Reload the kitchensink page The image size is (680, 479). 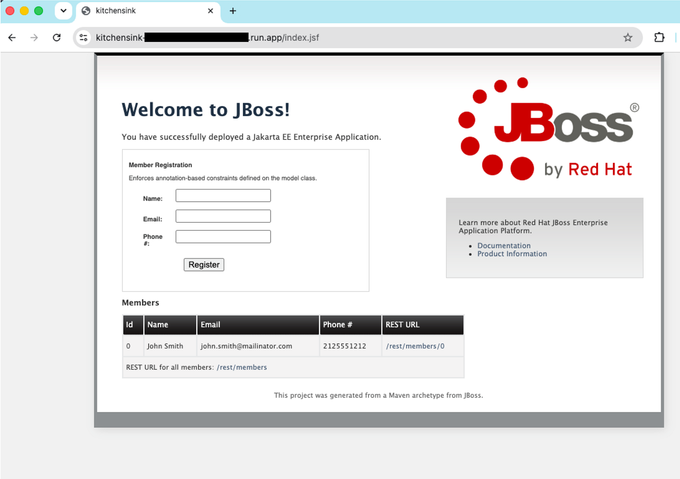tap(57, 37)
